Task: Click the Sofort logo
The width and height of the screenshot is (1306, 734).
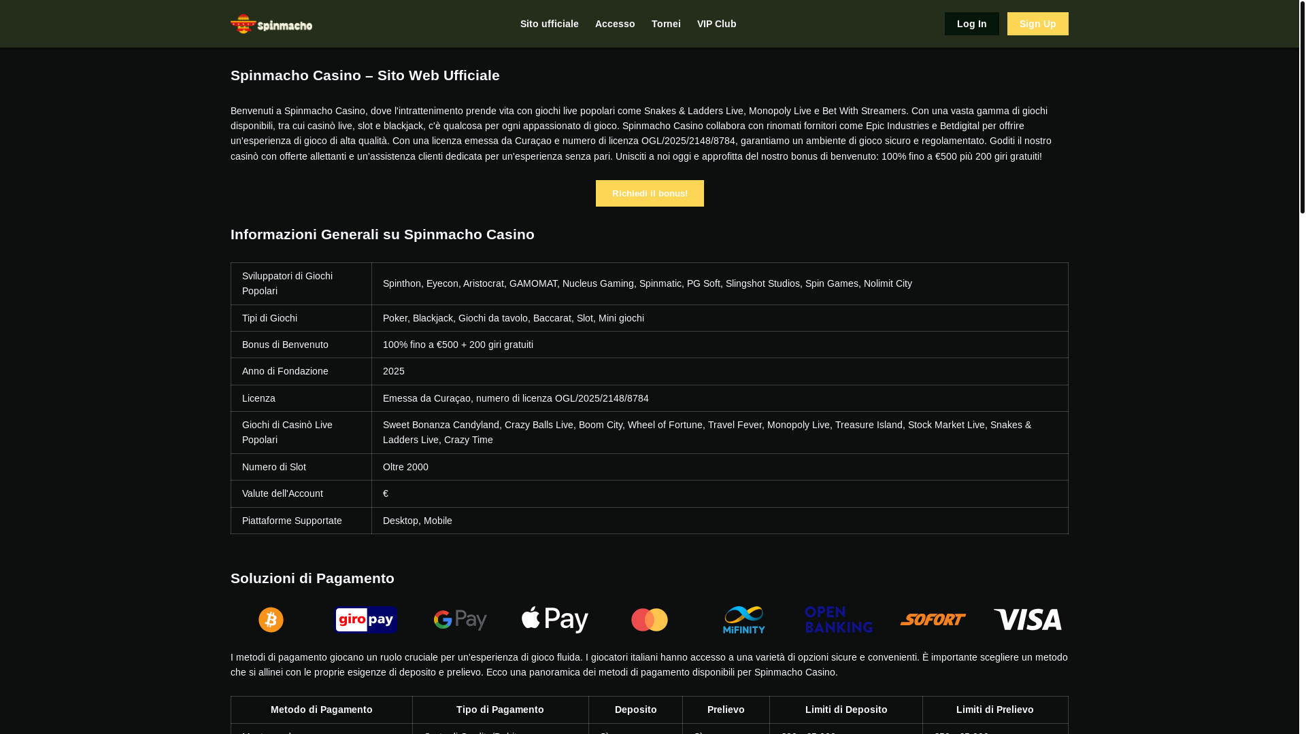Action: 933,620
